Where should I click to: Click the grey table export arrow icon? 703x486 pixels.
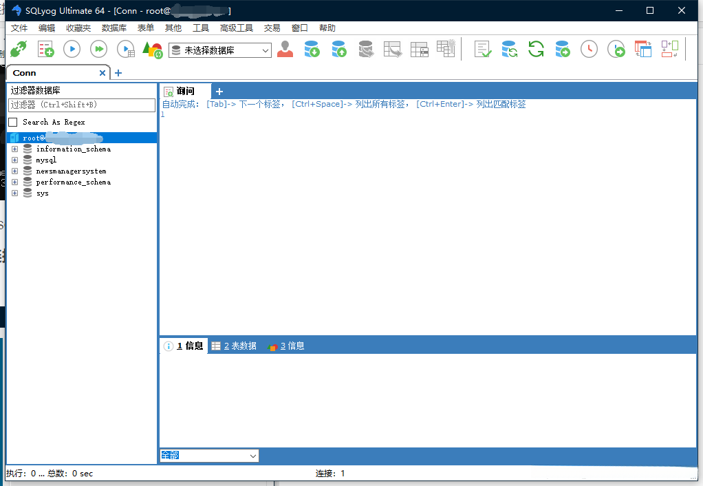[x=393, y=49]
